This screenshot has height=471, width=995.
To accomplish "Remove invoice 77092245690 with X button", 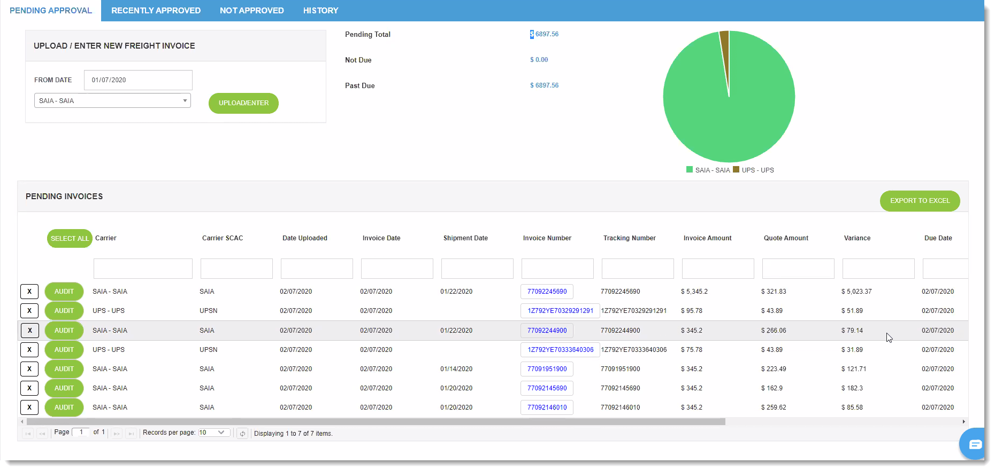I will click(x=29, y=292).
